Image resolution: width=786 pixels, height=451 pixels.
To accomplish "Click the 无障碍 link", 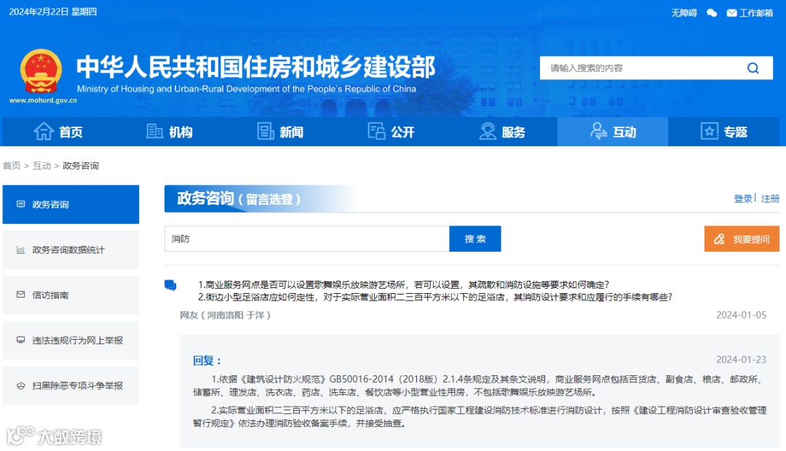I will [683, 13].
